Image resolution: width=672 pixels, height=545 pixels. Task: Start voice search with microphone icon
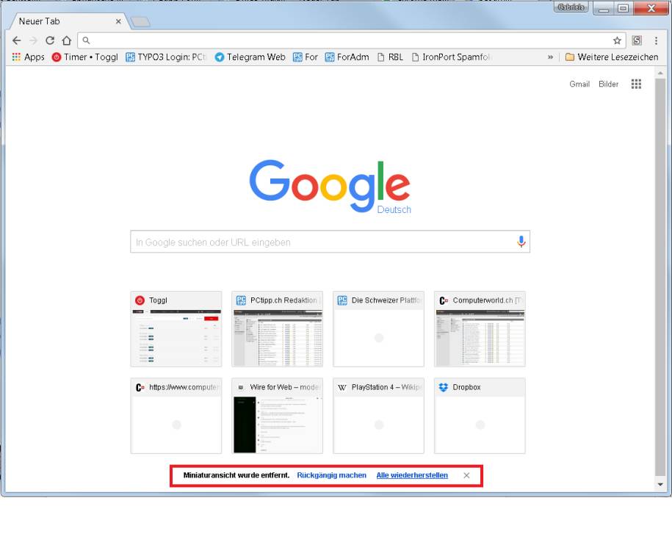[x=521, y=242]
